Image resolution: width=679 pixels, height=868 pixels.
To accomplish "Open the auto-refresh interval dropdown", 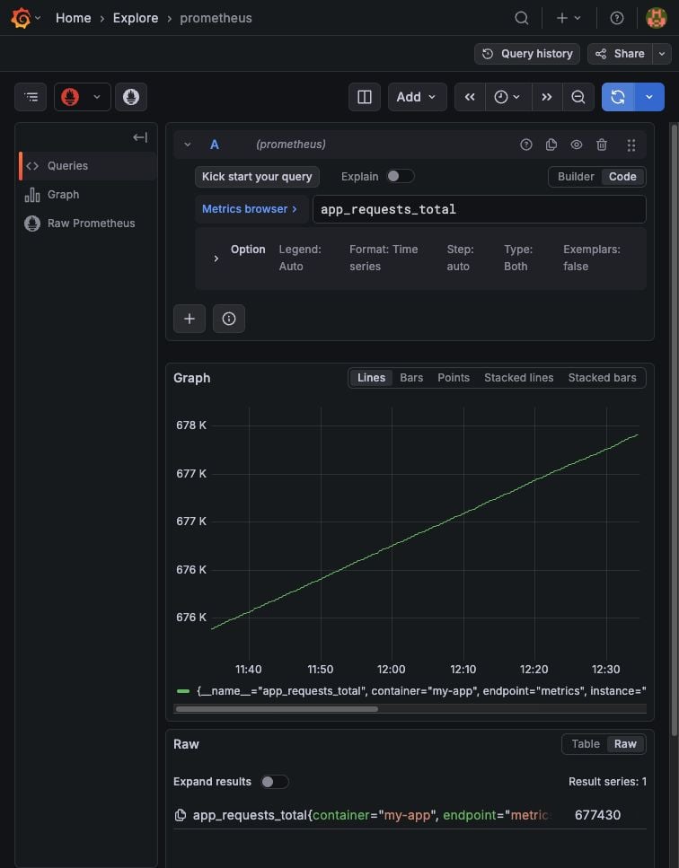I will pos(649,97).
